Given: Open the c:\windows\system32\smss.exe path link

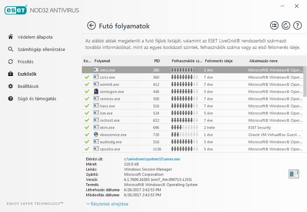Looking at the screenshot, I should point(152,159).
